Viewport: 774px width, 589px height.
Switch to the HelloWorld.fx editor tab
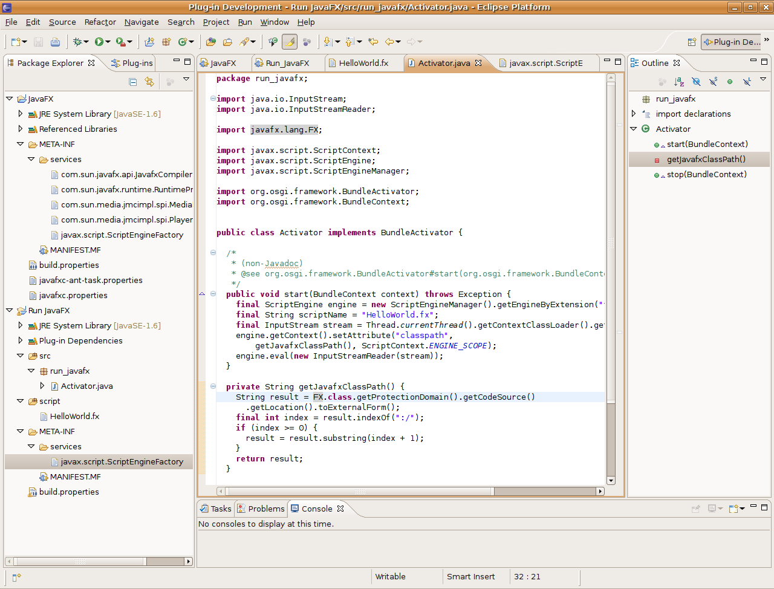[x=363, y=63]
